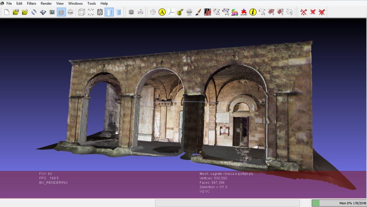Screen dimensions: 367x207
Task: Open the GEOREF referencing tool
Action: (244, 12)
